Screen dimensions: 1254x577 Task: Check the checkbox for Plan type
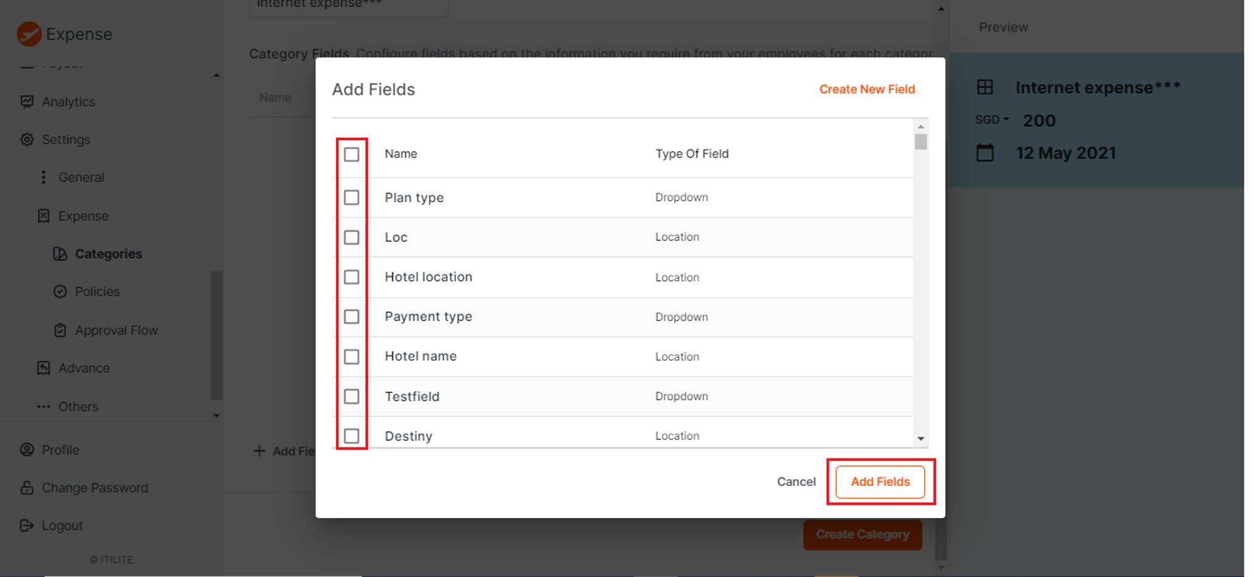(351, 197)
